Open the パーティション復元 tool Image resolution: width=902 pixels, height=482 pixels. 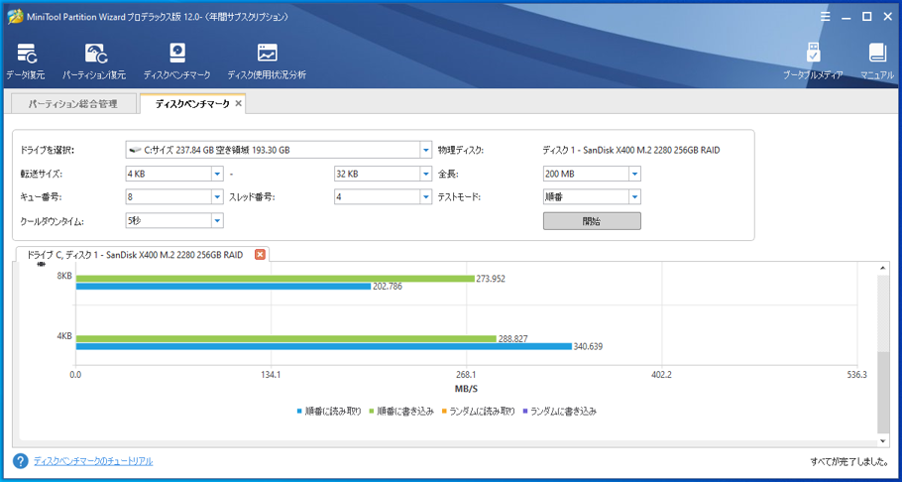pyautogui.click(x=94, y=61)
